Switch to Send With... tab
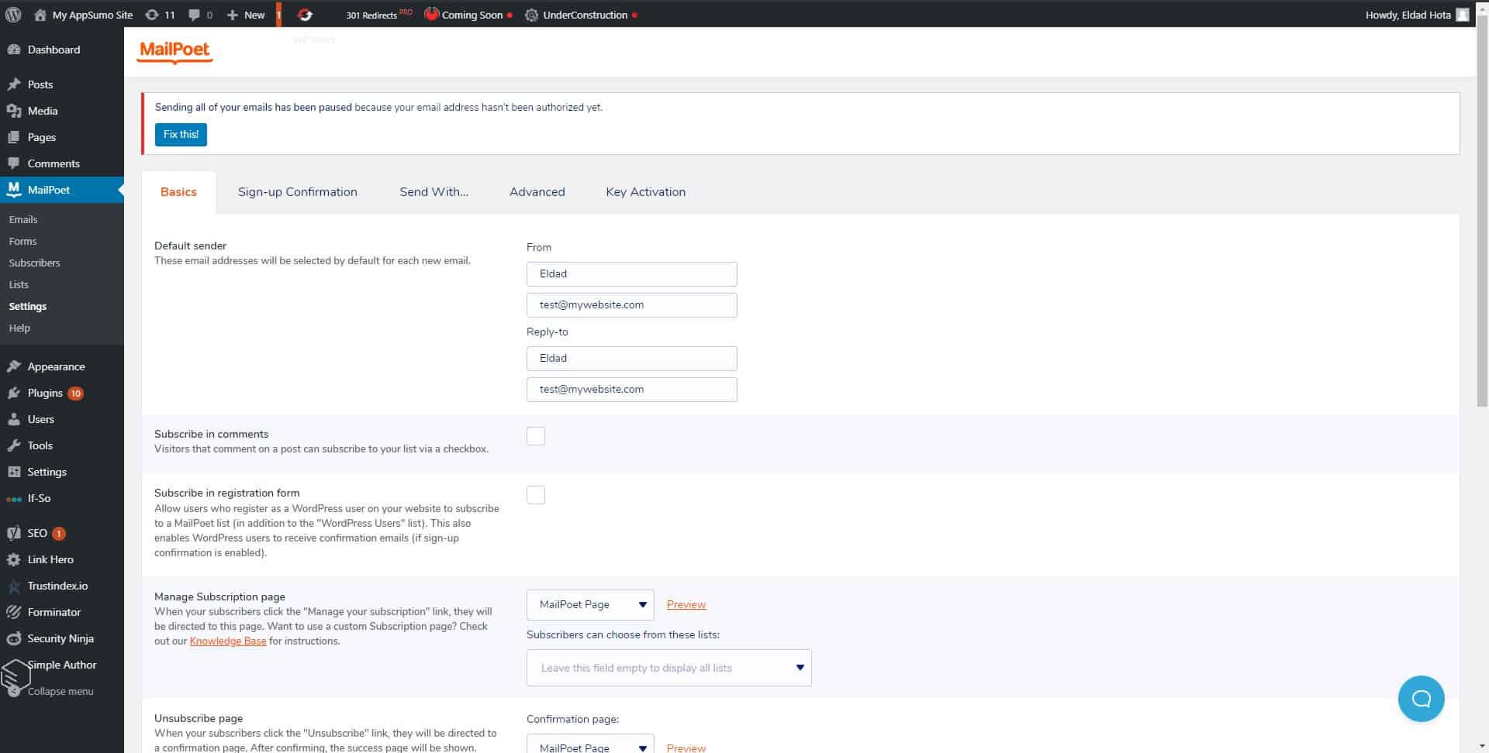The image size is (1489, 753). (434, 192)
